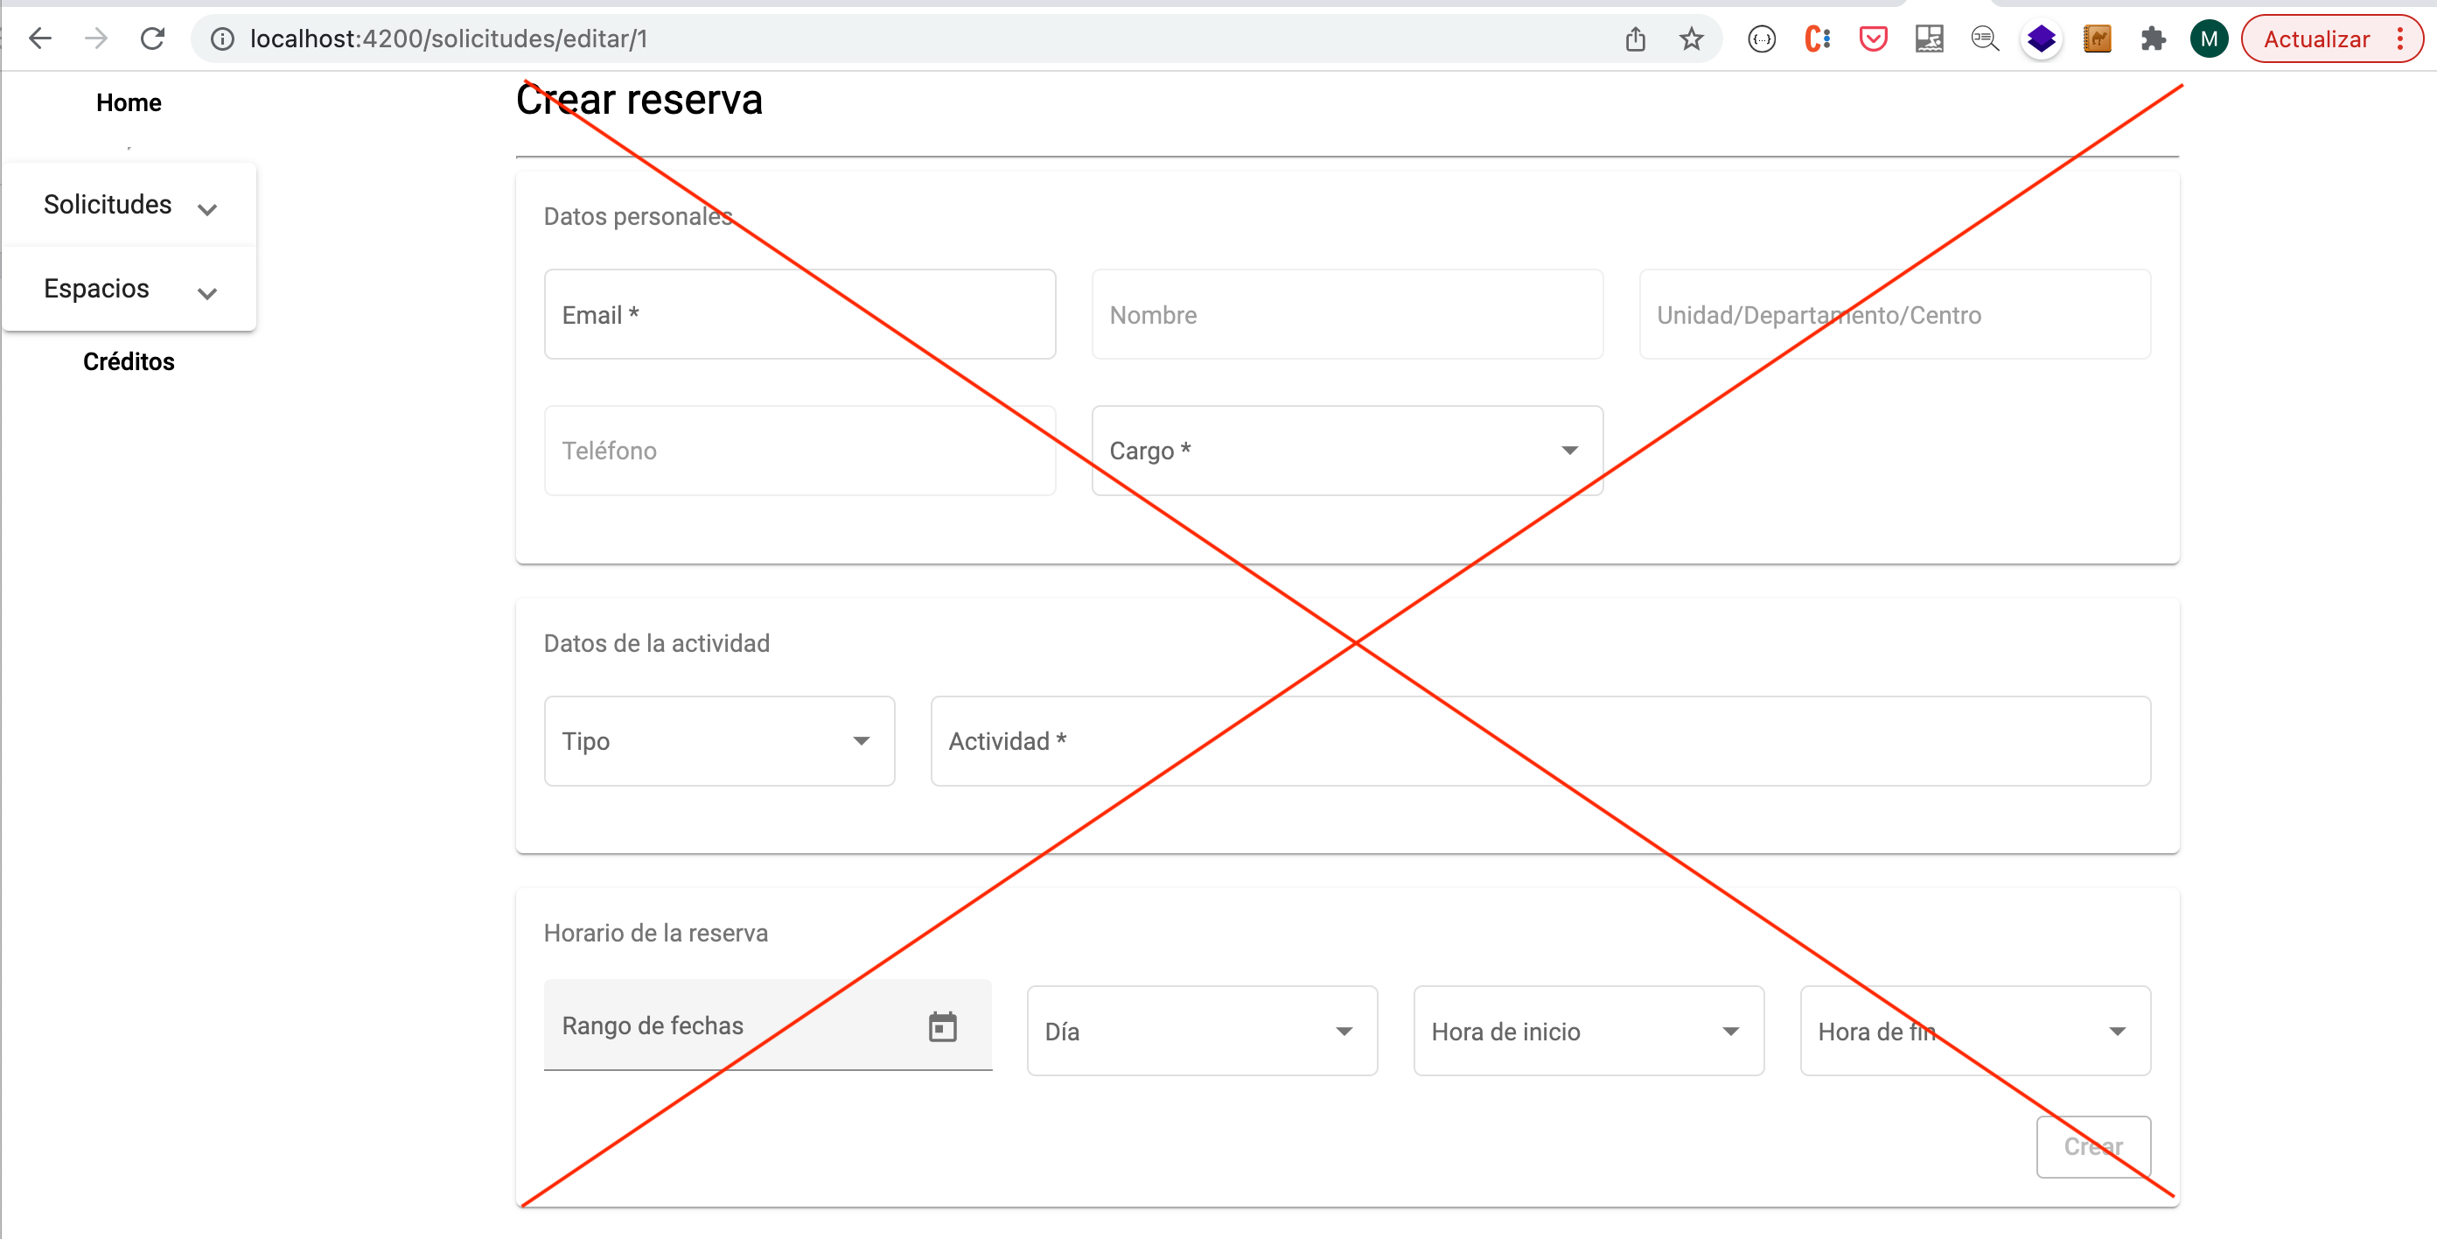Click the 'Horario de la reserva' title

coord(655,934)
